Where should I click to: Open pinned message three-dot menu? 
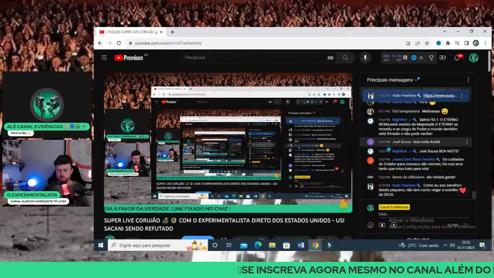coord(462,95)
